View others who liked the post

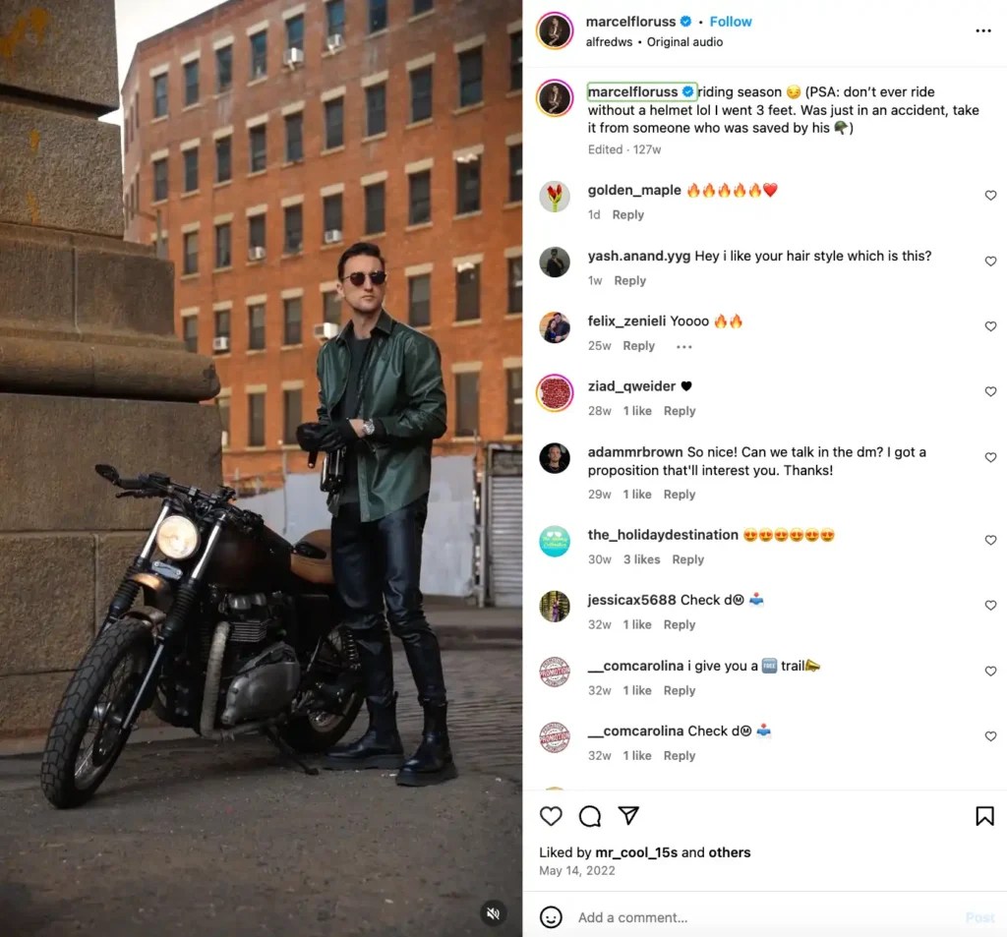tap(730, 852)
